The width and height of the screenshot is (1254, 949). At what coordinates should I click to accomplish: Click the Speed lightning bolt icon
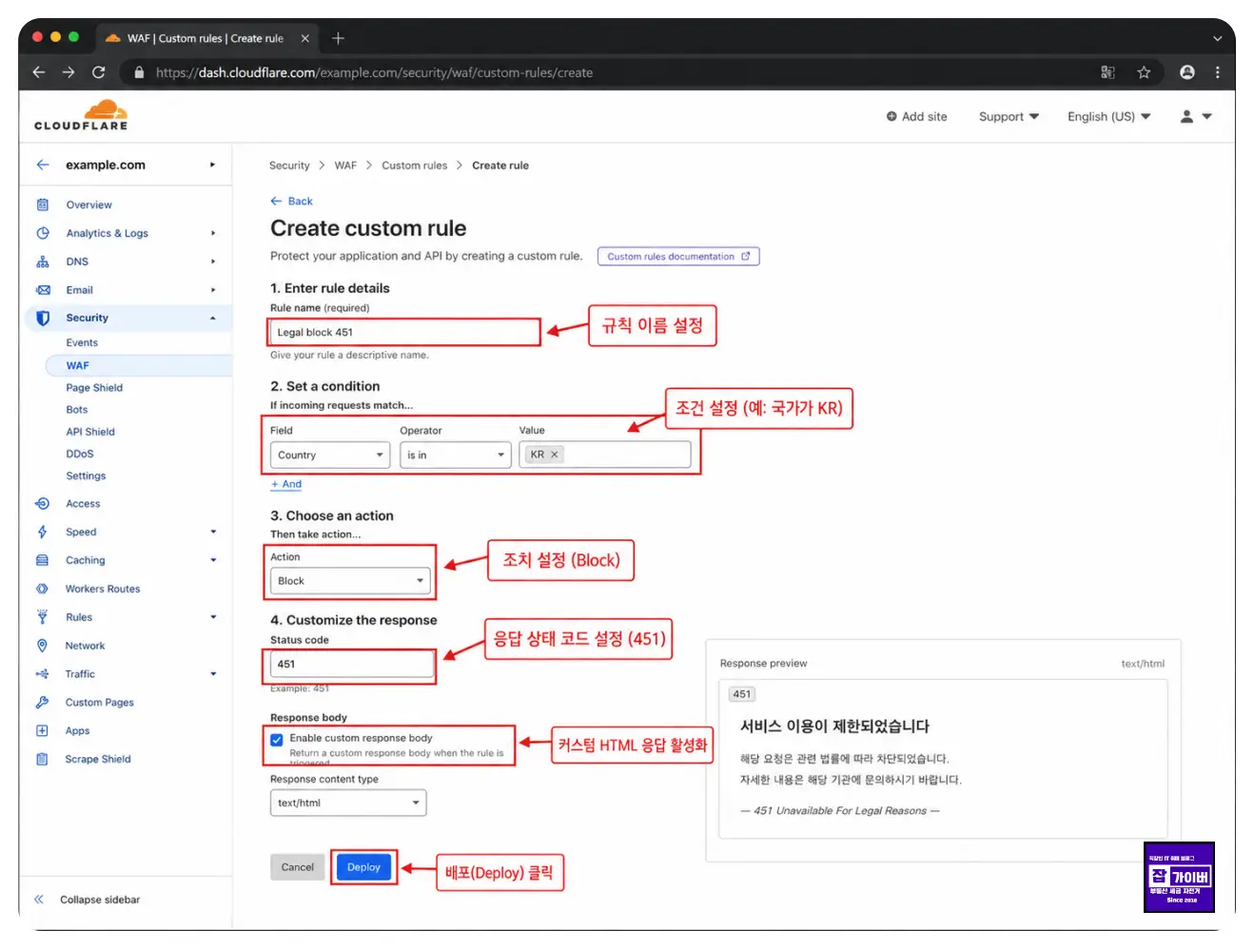[42, 533]
